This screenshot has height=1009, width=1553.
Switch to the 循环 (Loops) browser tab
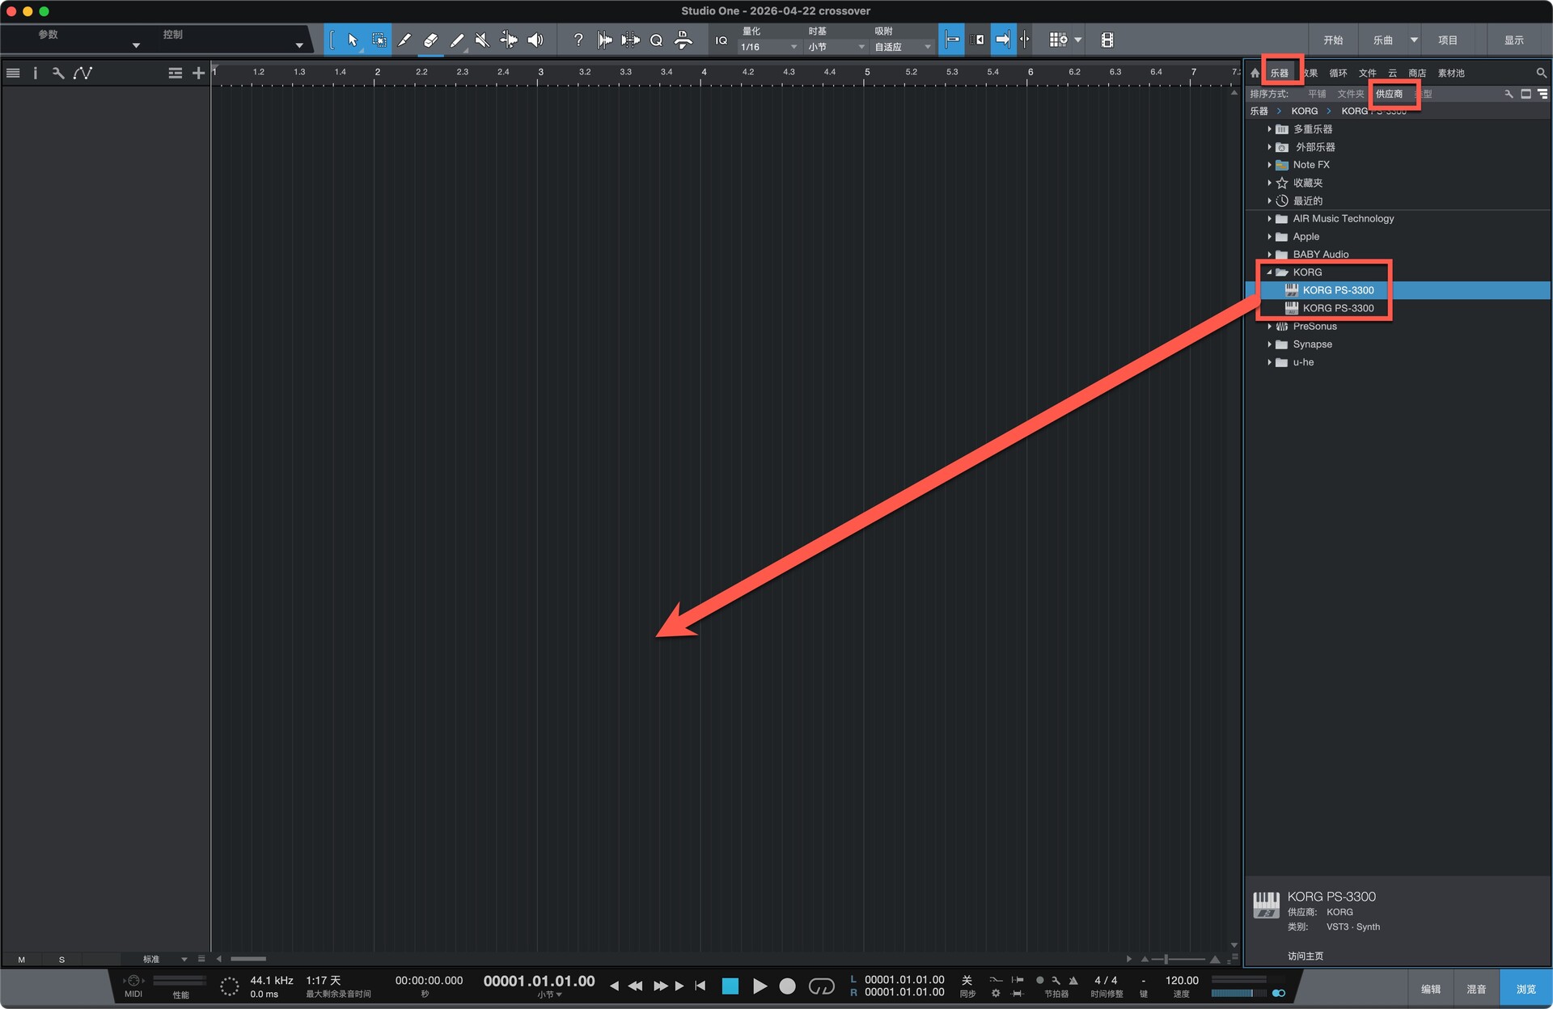[1338, 73]
